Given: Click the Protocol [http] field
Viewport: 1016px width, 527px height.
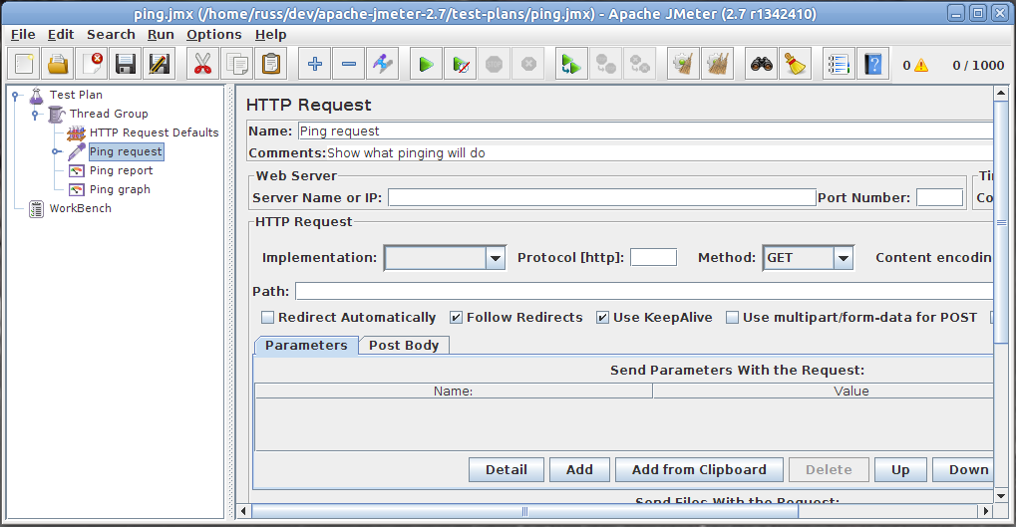Looking at the screenshot, I should pos(653,258).
